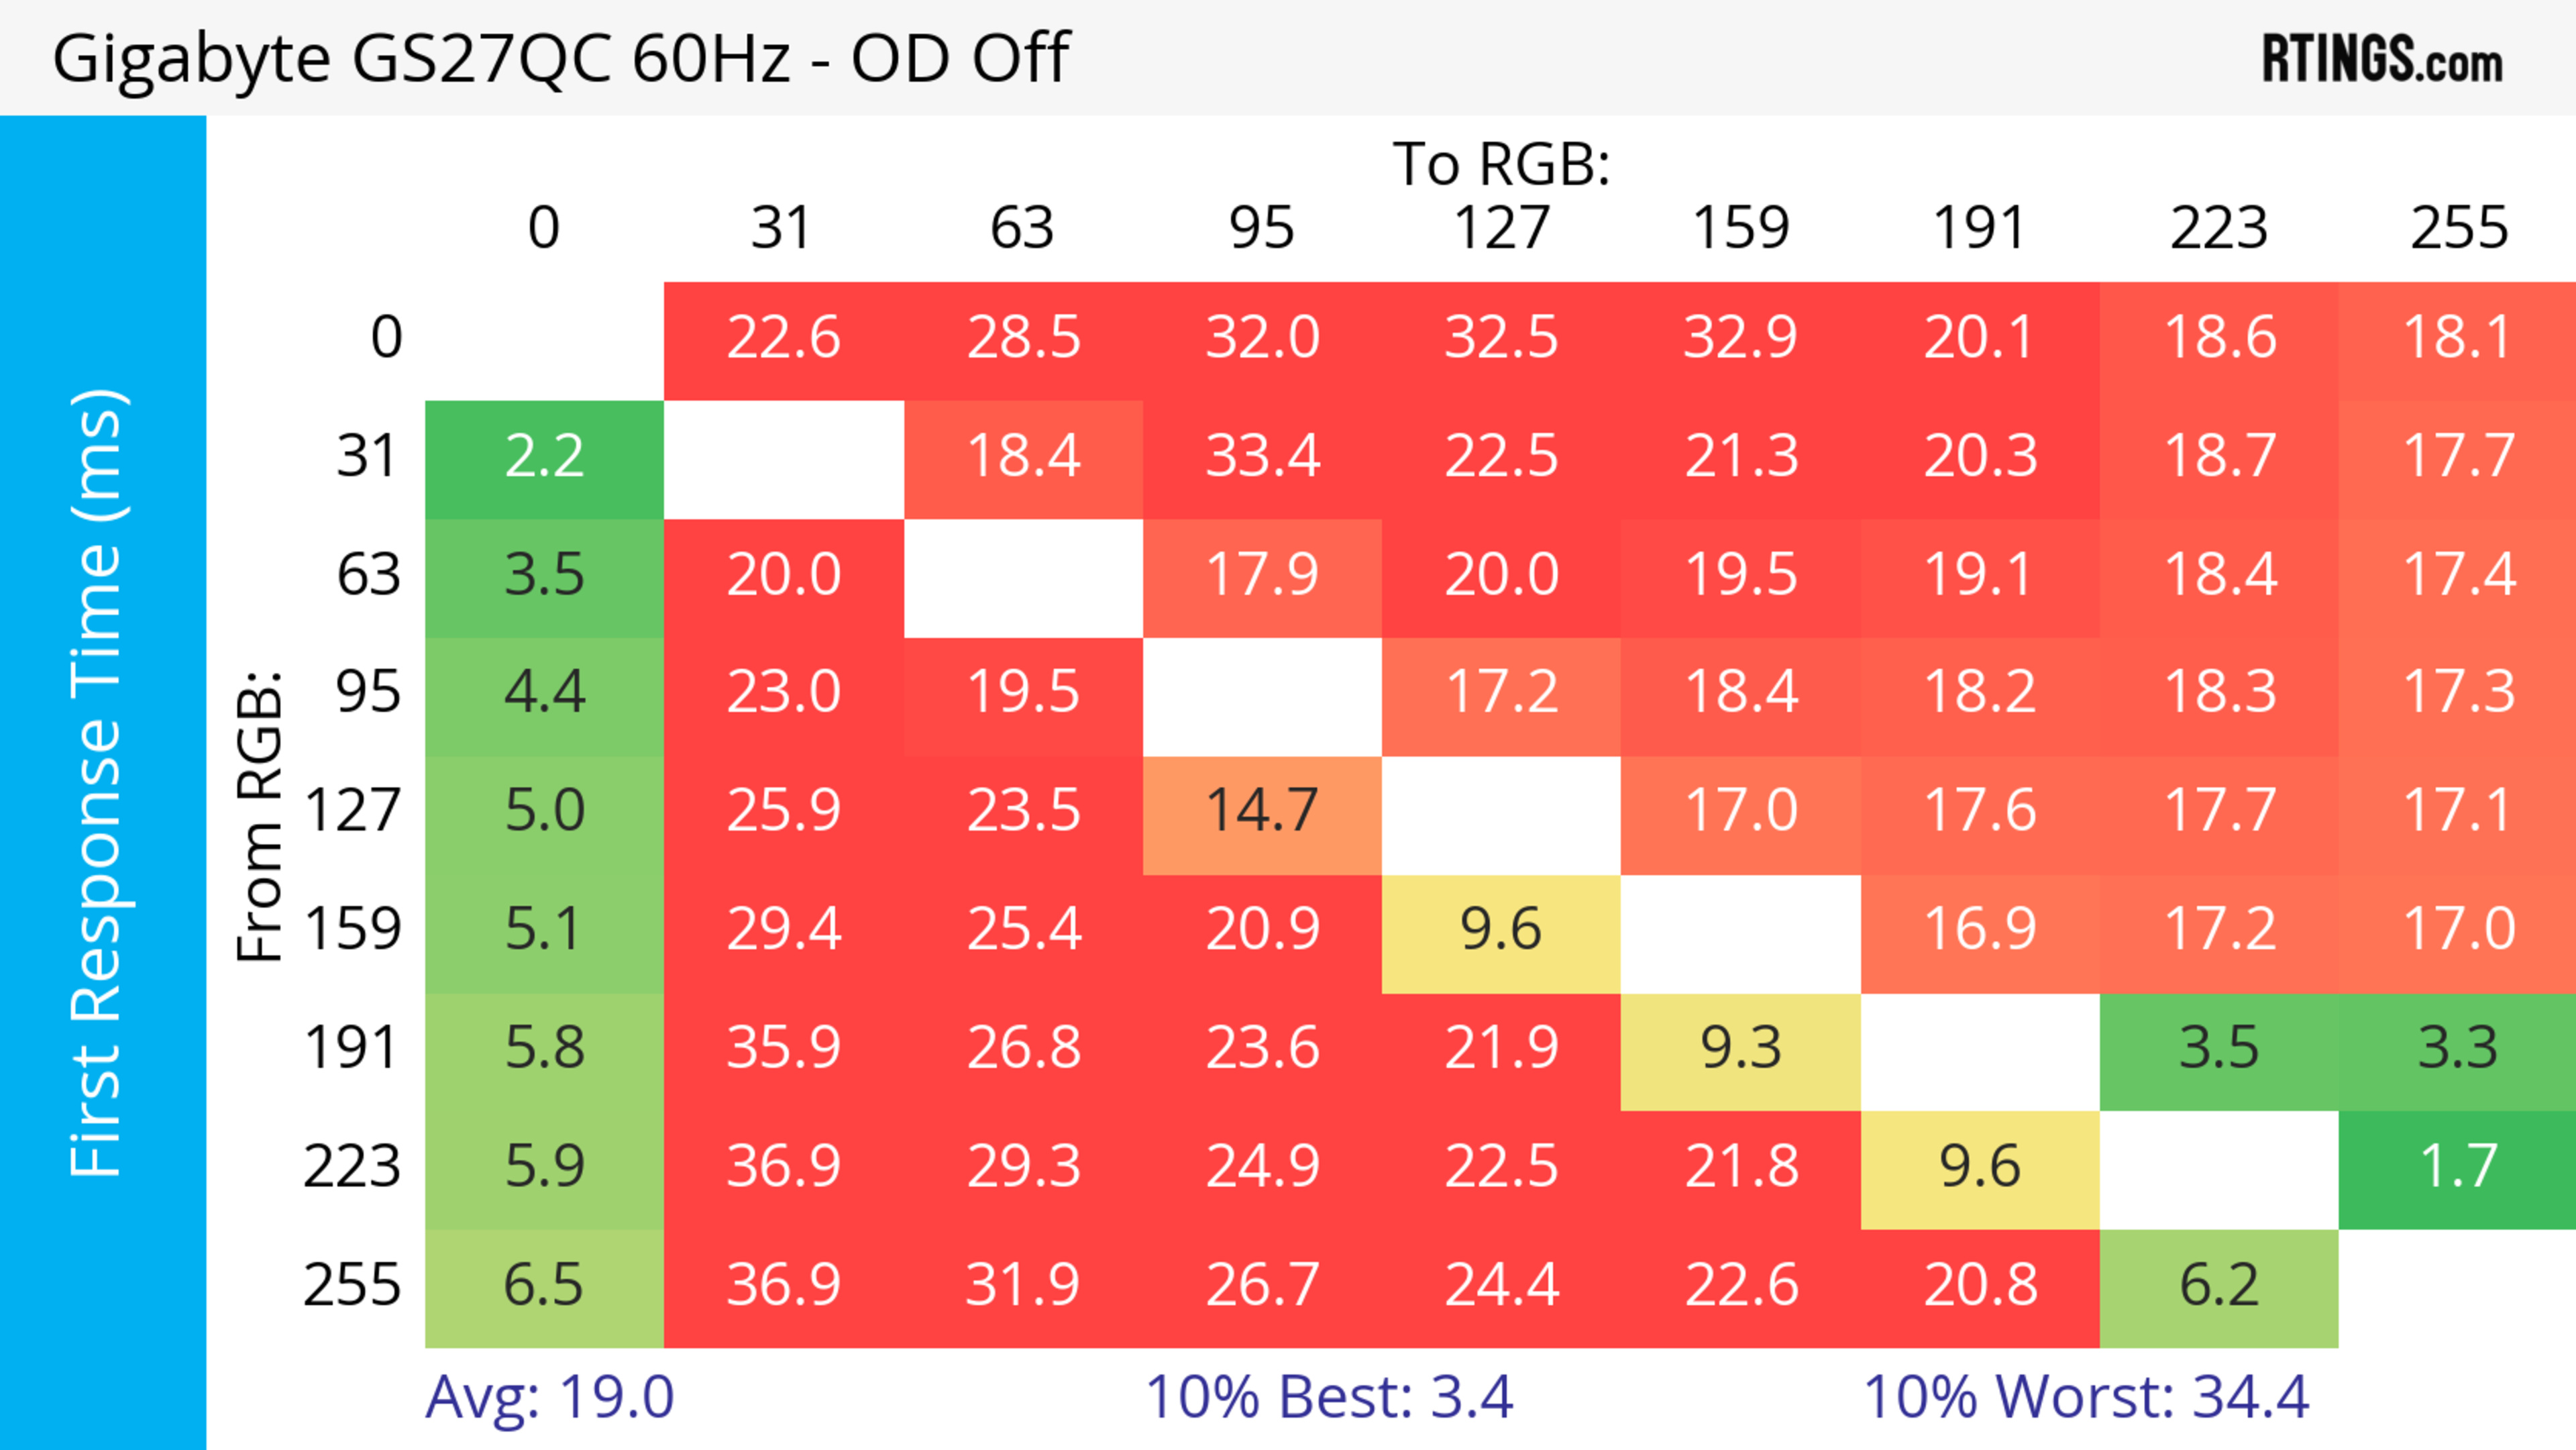The image size is (2576, 1450).
Task: Click the 10% Worst: 34.4 statistic
Action: 2086,1397
